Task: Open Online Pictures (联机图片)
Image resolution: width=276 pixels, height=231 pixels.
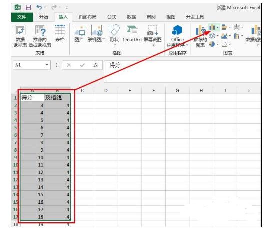Action: pos(96,33)
